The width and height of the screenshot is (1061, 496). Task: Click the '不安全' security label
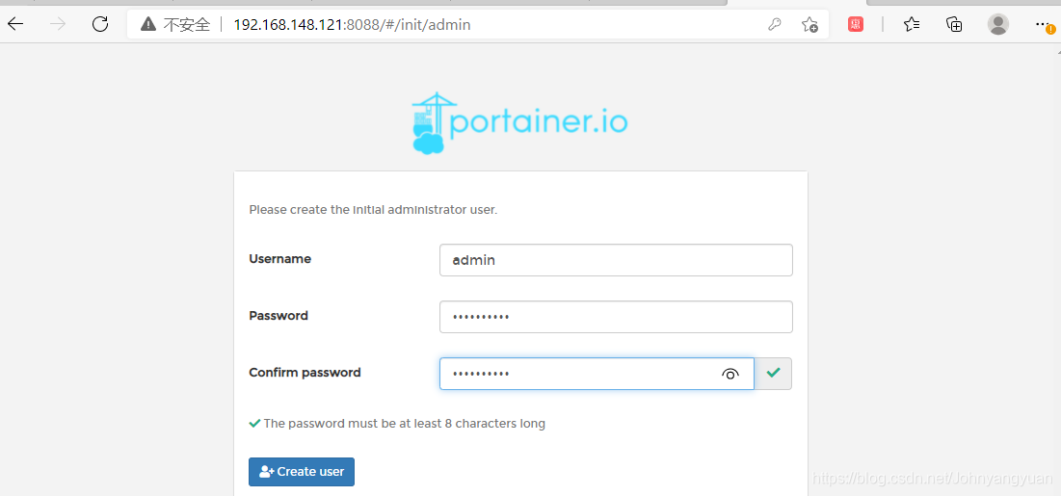pyautogui.click(x=187, y=25)
